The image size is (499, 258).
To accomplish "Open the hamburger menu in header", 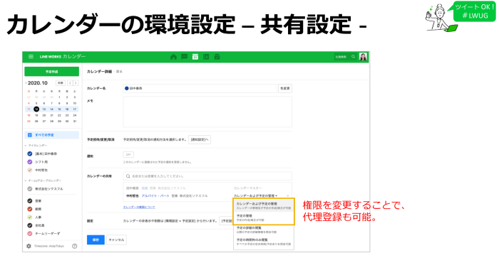I will coord(31,56).
